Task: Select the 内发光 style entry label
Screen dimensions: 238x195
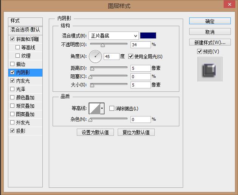Action: click(x=23, y=81)
